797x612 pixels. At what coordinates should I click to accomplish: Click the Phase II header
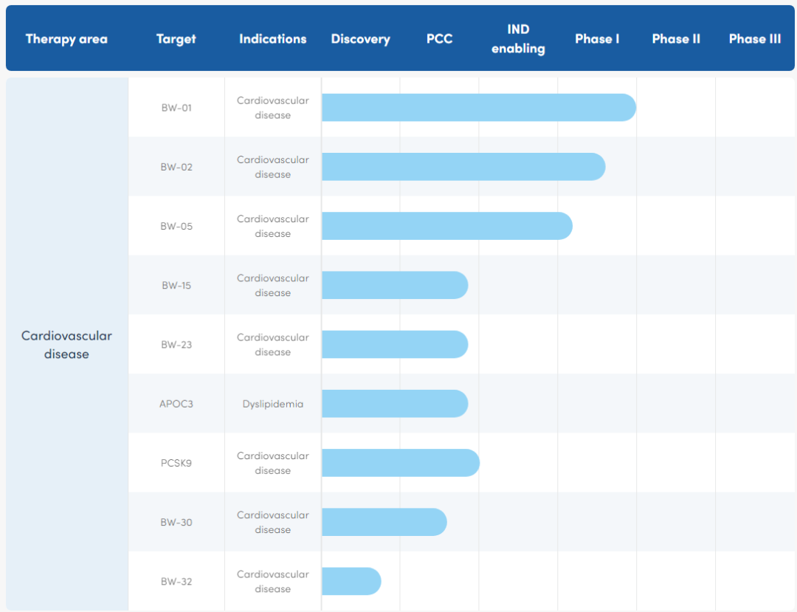coord(676,39)
